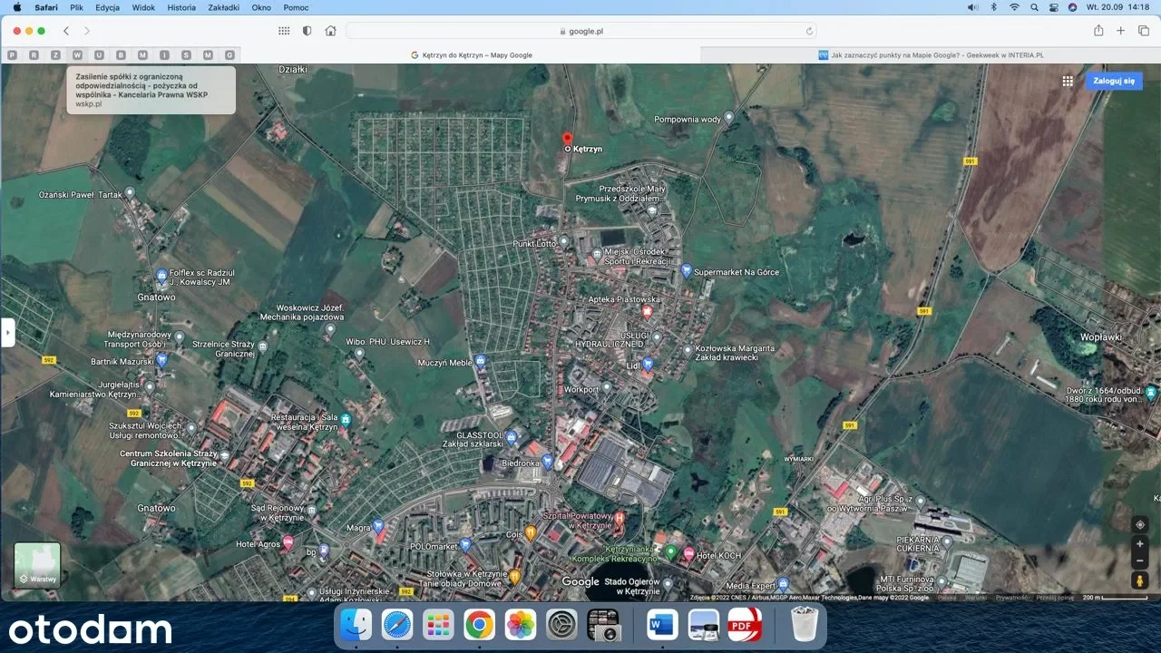This screenshot has width=1161, height=653.
Task: Open the Safari tab overview button
Action: 1144,31
